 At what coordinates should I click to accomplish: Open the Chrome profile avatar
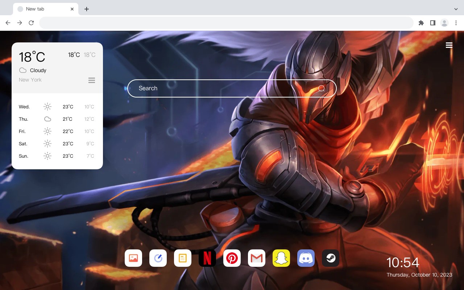click(x=444, y=23)
